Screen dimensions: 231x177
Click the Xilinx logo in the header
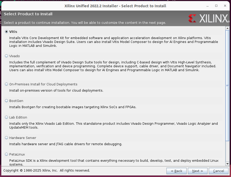[209, 18]
